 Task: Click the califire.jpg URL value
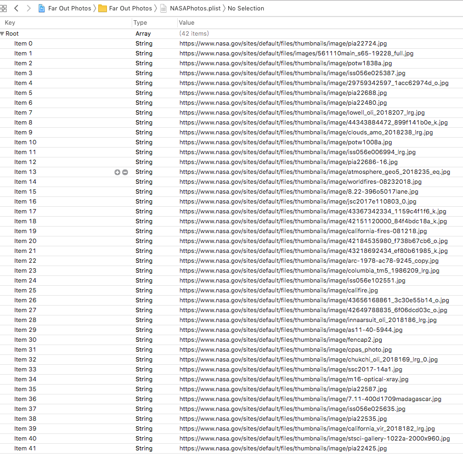[279, 291]
